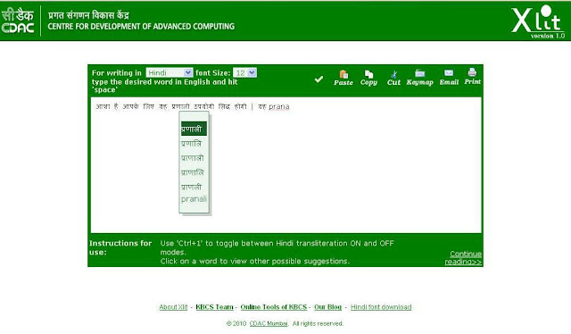This screenshot has width=571, height=334.
Task: Click the Print printer icon
Action: pyautogui.click(x=472, y=72)
